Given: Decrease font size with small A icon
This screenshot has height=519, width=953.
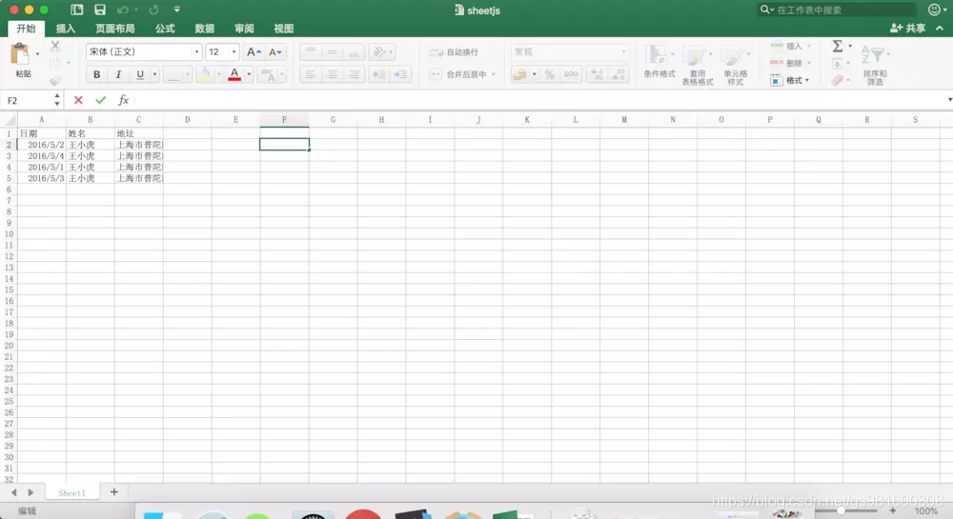Looking at the screenshot, I should pos(275,52).
